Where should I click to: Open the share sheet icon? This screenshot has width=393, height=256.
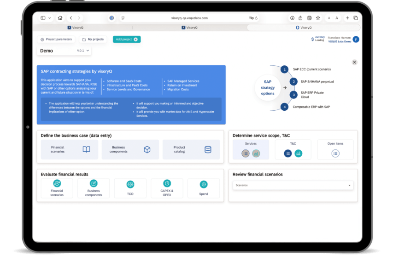[x=300, y=18]
